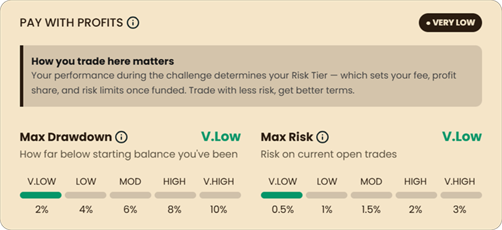Select the green V.LOW Max Drawdown bar
The width and height of the screenshot is (502, 230).
tap(40, 195)
